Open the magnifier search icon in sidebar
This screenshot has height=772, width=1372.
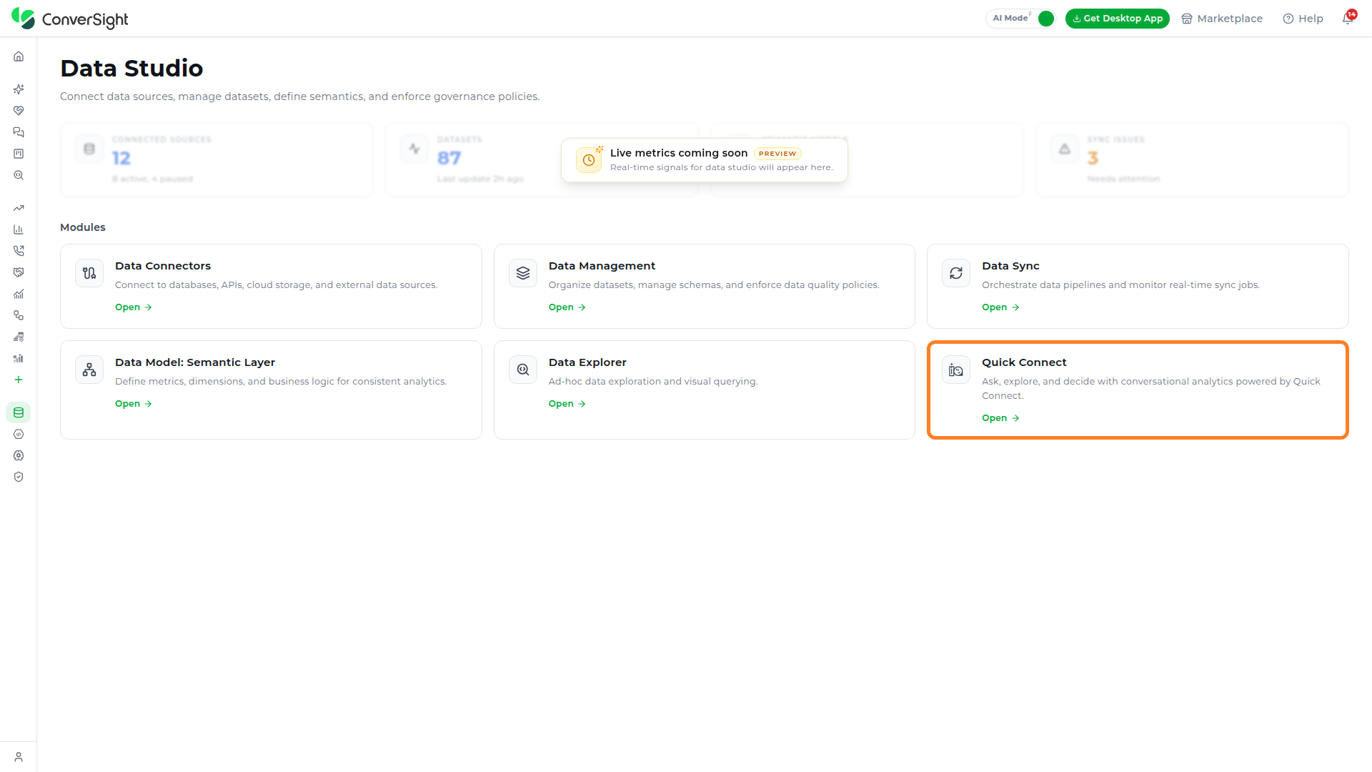(19, 175)
